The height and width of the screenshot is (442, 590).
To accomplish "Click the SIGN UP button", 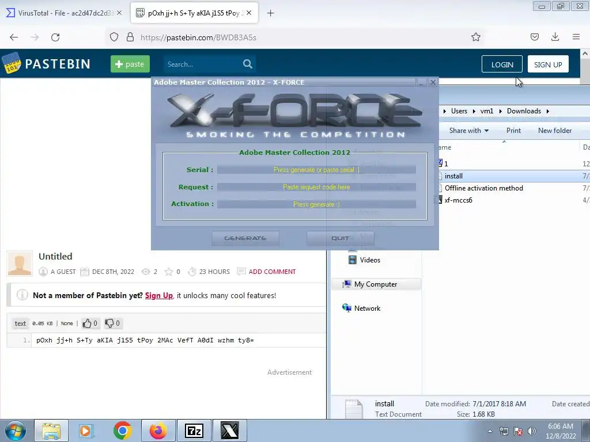I will (548, 64).
